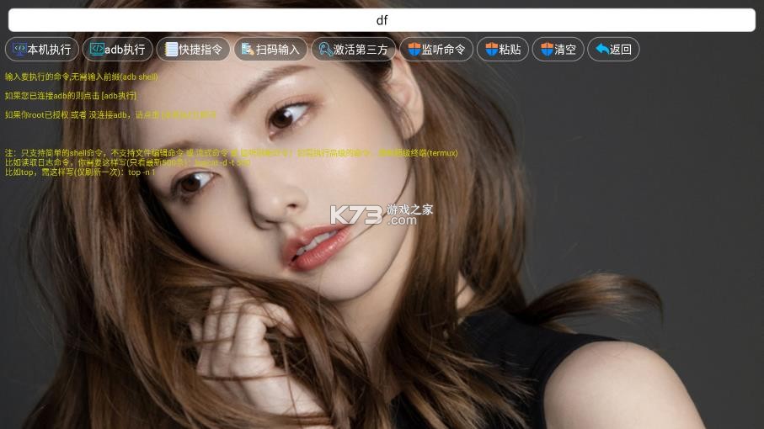The image size is (764, 429).
Task: Click the top -n 1 example line
Action: (80, 172)
